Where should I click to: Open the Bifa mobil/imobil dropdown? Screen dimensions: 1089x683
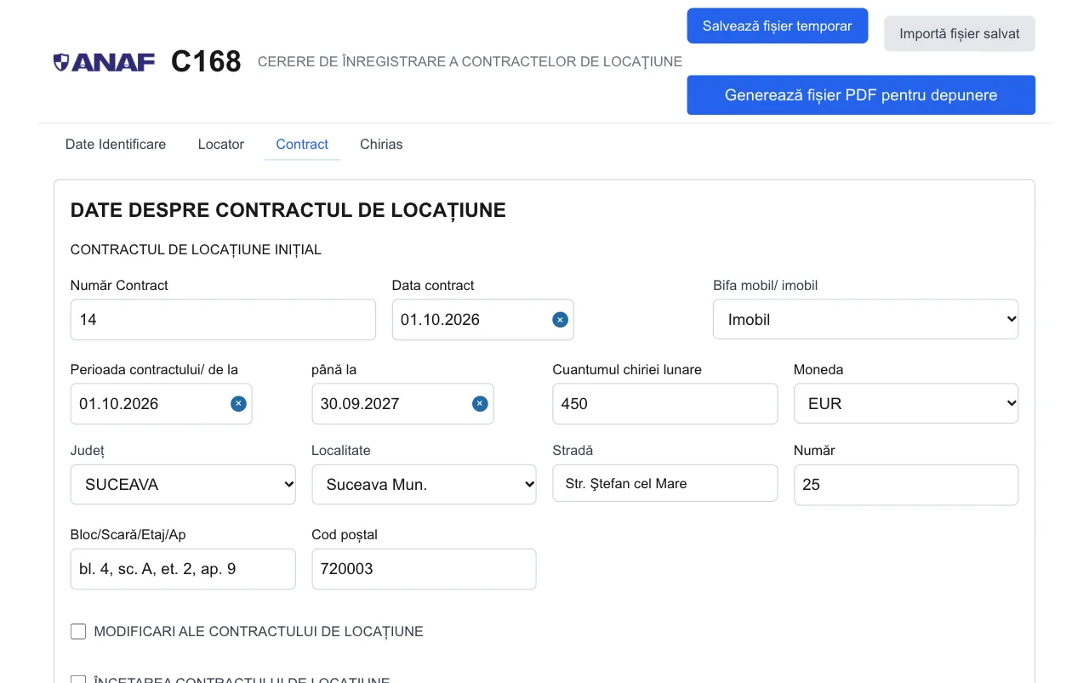(865, 319)
